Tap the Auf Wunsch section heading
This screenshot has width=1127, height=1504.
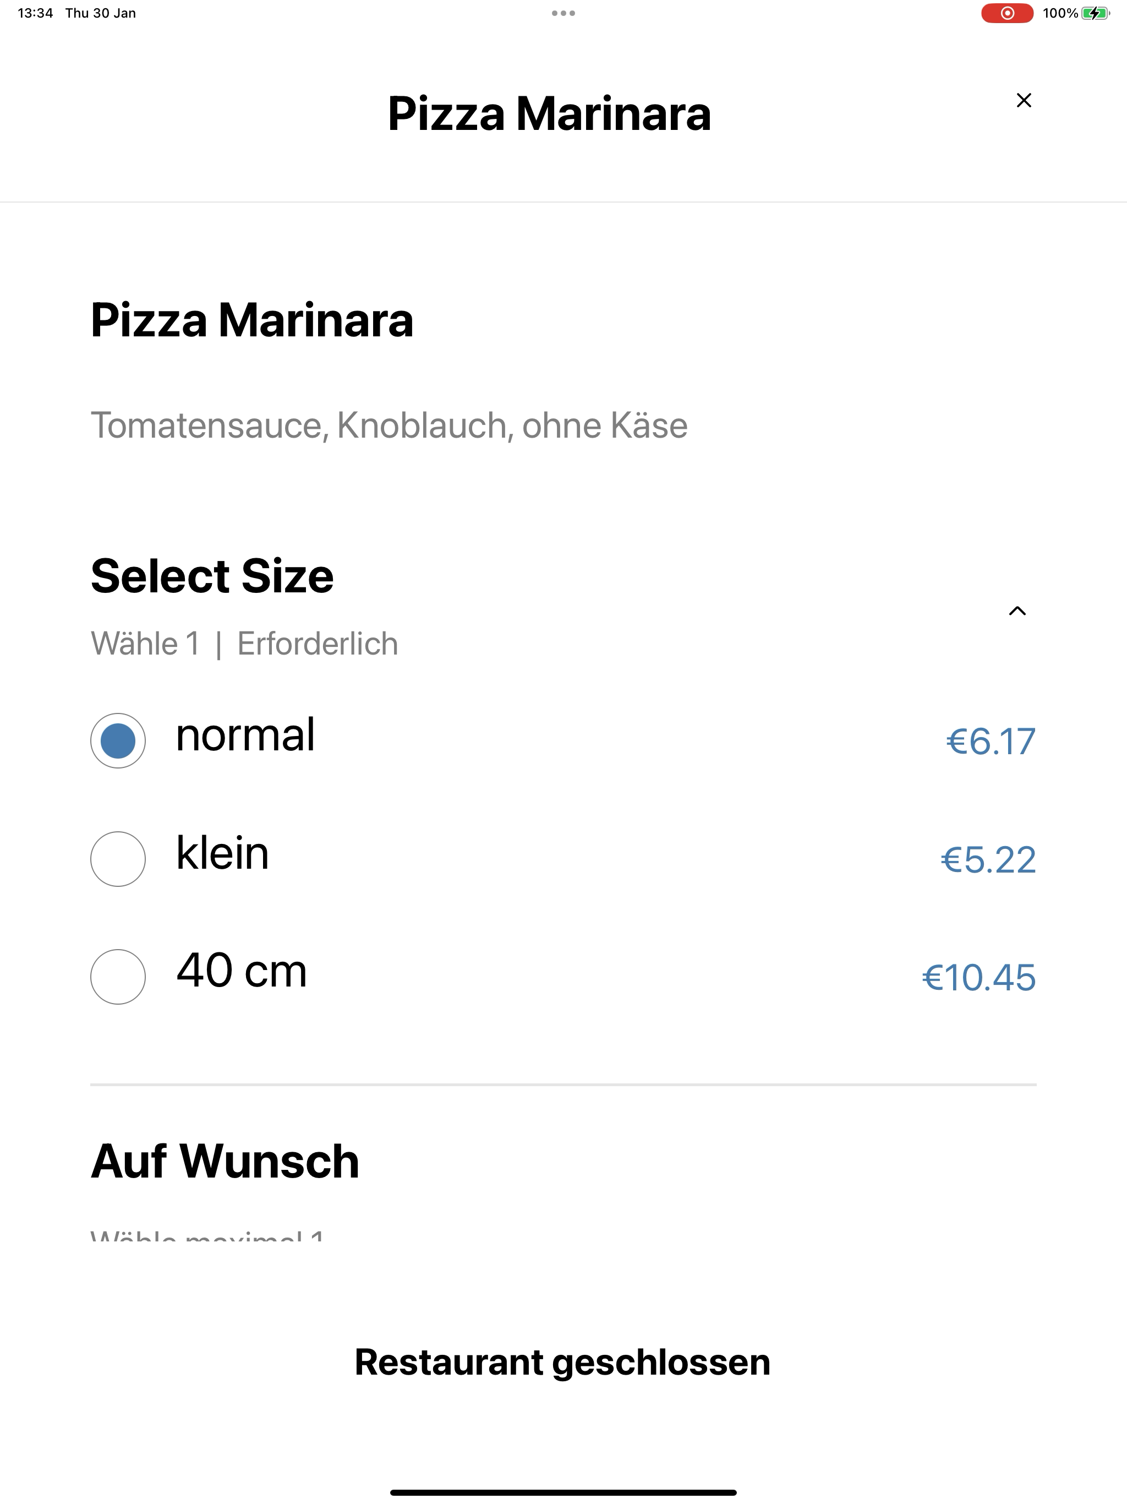[225, 1162]
